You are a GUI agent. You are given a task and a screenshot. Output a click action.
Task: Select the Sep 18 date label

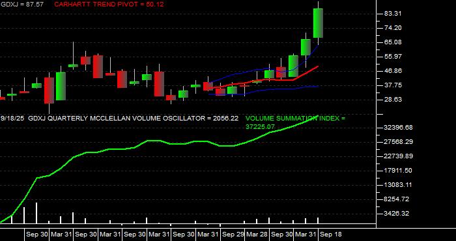(331, 234)
